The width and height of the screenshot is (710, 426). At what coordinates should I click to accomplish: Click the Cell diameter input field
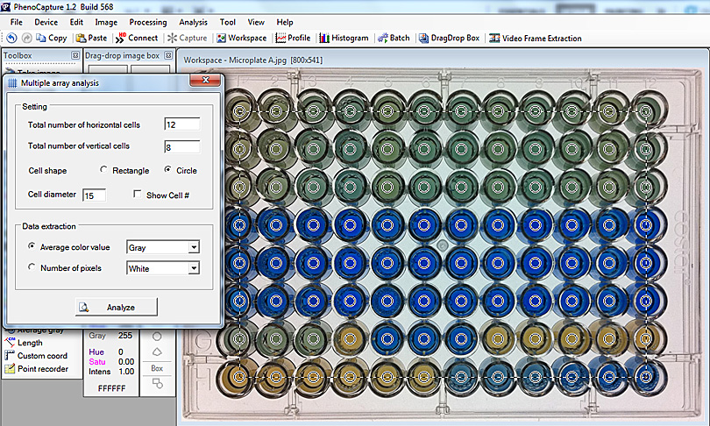[95, 195]
